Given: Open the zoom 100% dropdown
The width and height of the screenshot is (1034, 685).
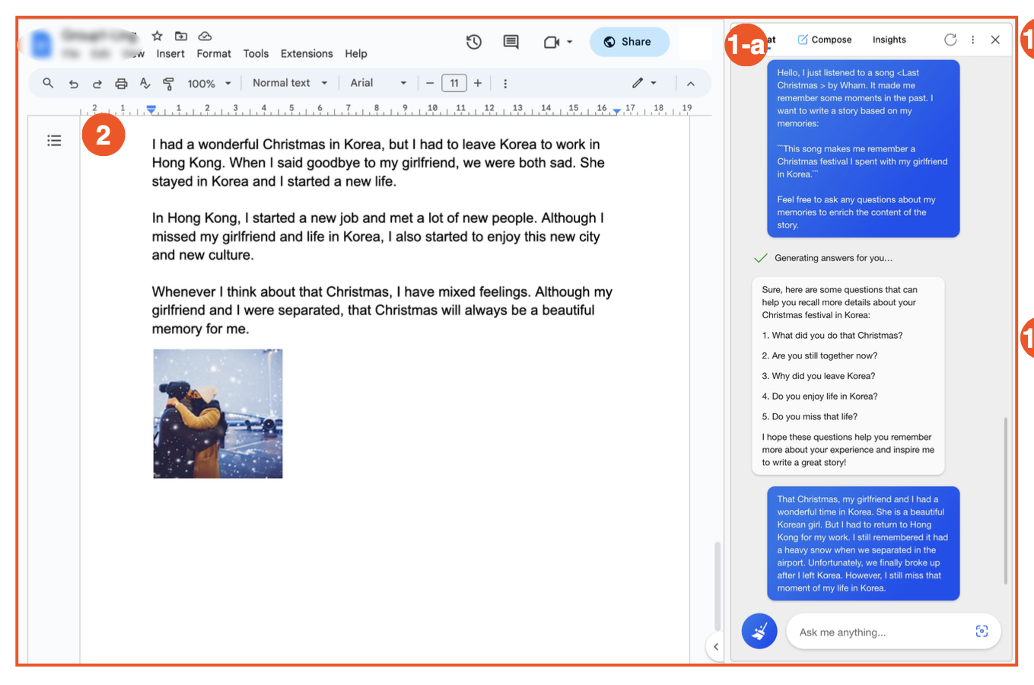Looking at the screenshot, I should pos(208,84).
